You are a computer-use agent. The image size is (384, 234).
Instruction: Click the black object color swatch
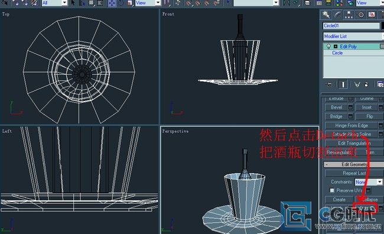coord(383,25)
